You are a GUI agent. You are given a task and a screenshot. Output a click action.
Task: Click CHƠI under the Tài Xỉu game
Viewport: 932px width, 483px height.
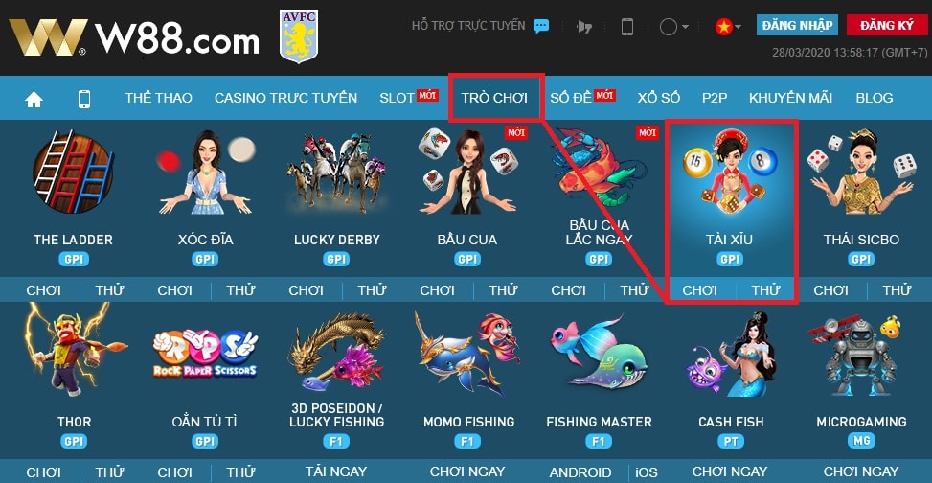tap(699, 290)
